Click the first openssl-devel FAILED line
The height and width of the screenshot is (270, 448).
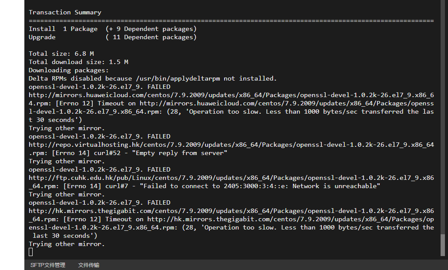99,87
